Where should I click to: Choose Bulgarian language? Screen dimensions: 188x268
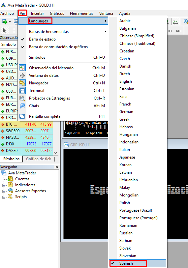138,28
